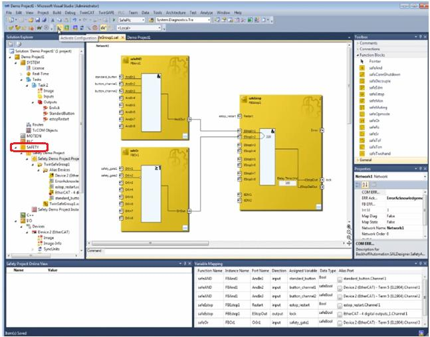Click the zoom-in magnifier beside the diagram
Screen dimensions: 430x337
point(349,227)
